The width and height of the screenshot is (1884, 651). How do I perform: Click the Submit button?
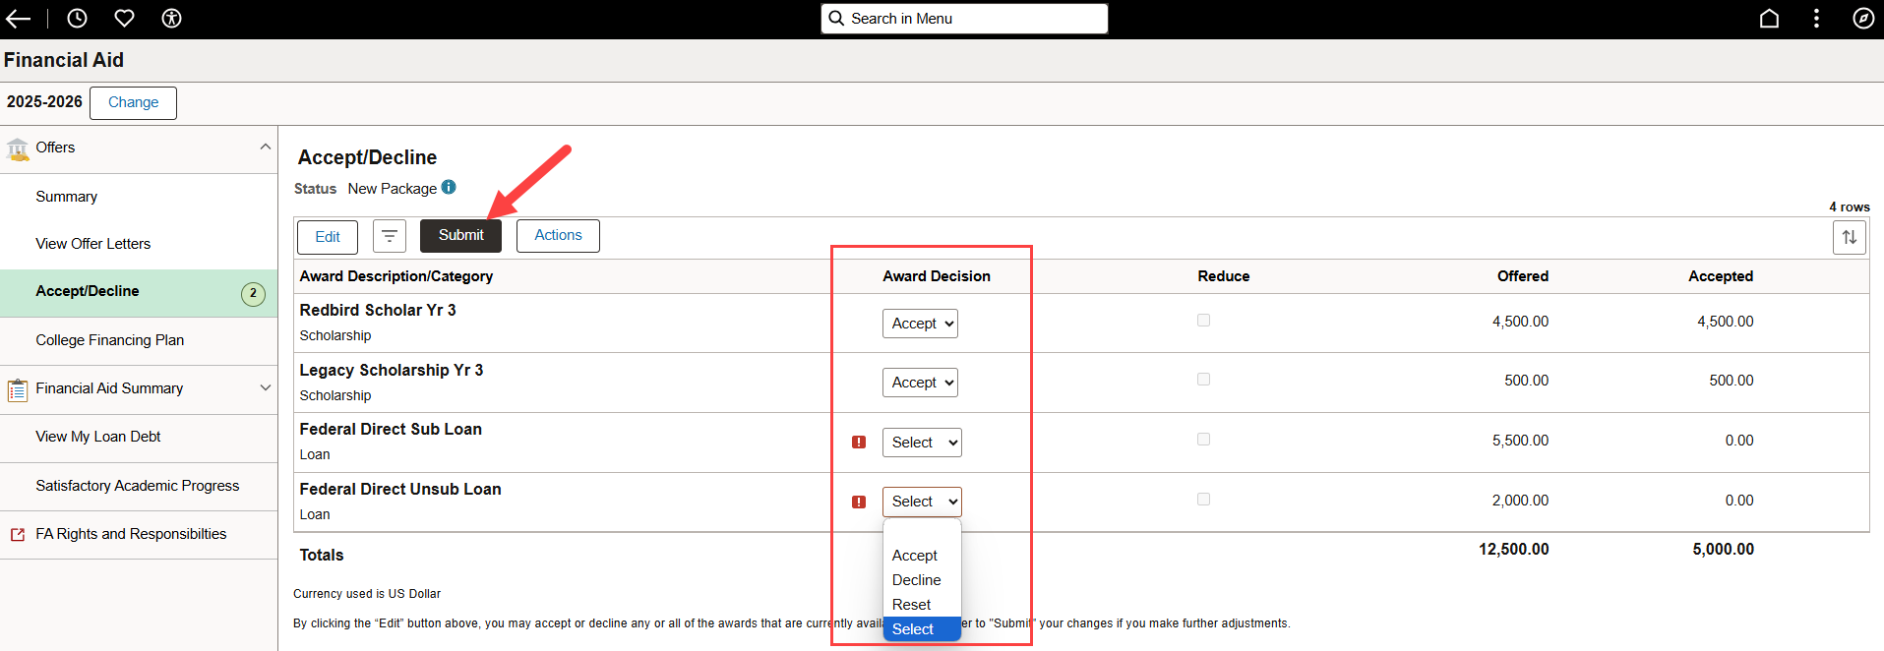click(x=460, y=236)
